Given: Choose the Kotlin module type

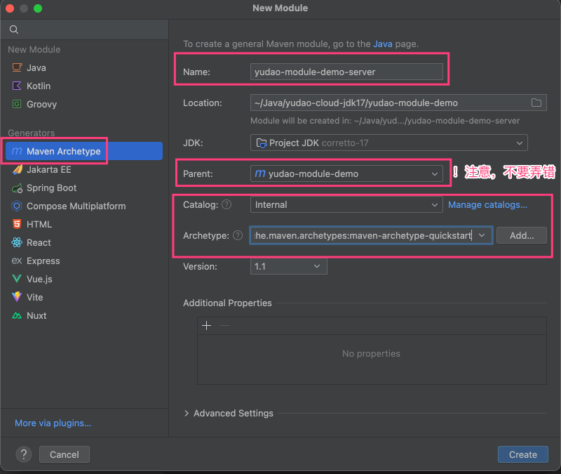Looking at the screenshot, I should point(38,86).
